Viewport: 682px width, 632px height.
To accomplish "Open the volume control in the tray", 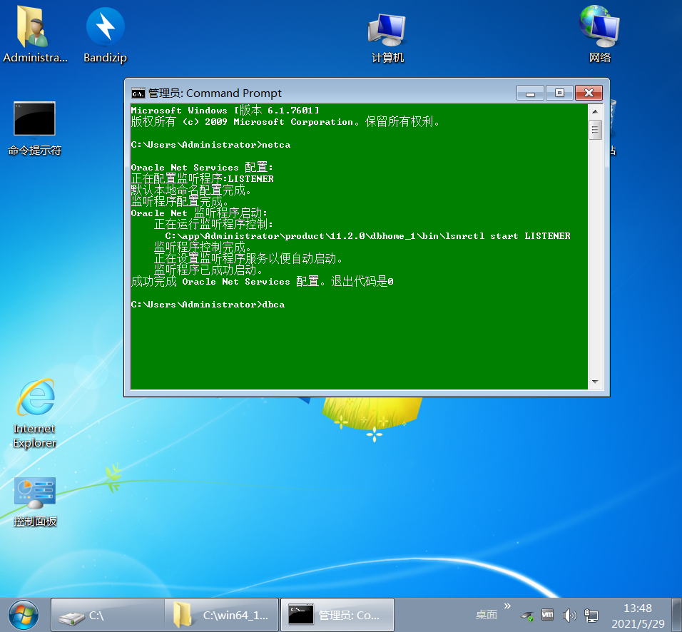I will click(570, 615).
